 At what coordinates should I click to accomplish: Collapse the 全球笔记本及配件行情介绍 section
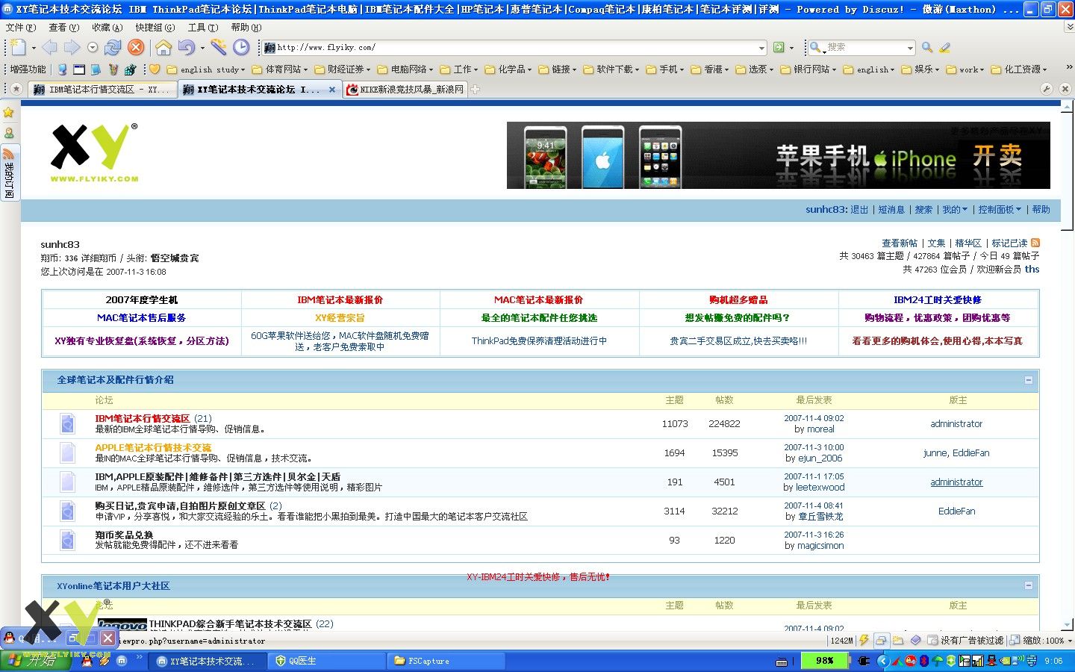tap(1028, 380)
